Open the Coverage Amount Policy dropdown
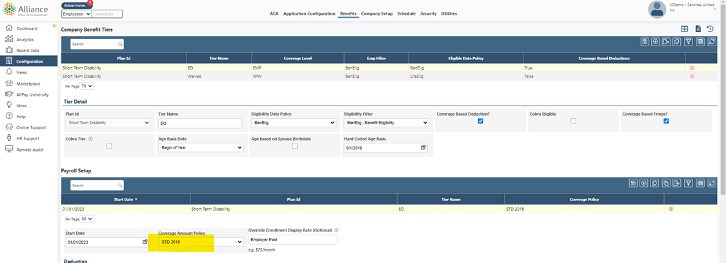 click(x=201, y=242)
